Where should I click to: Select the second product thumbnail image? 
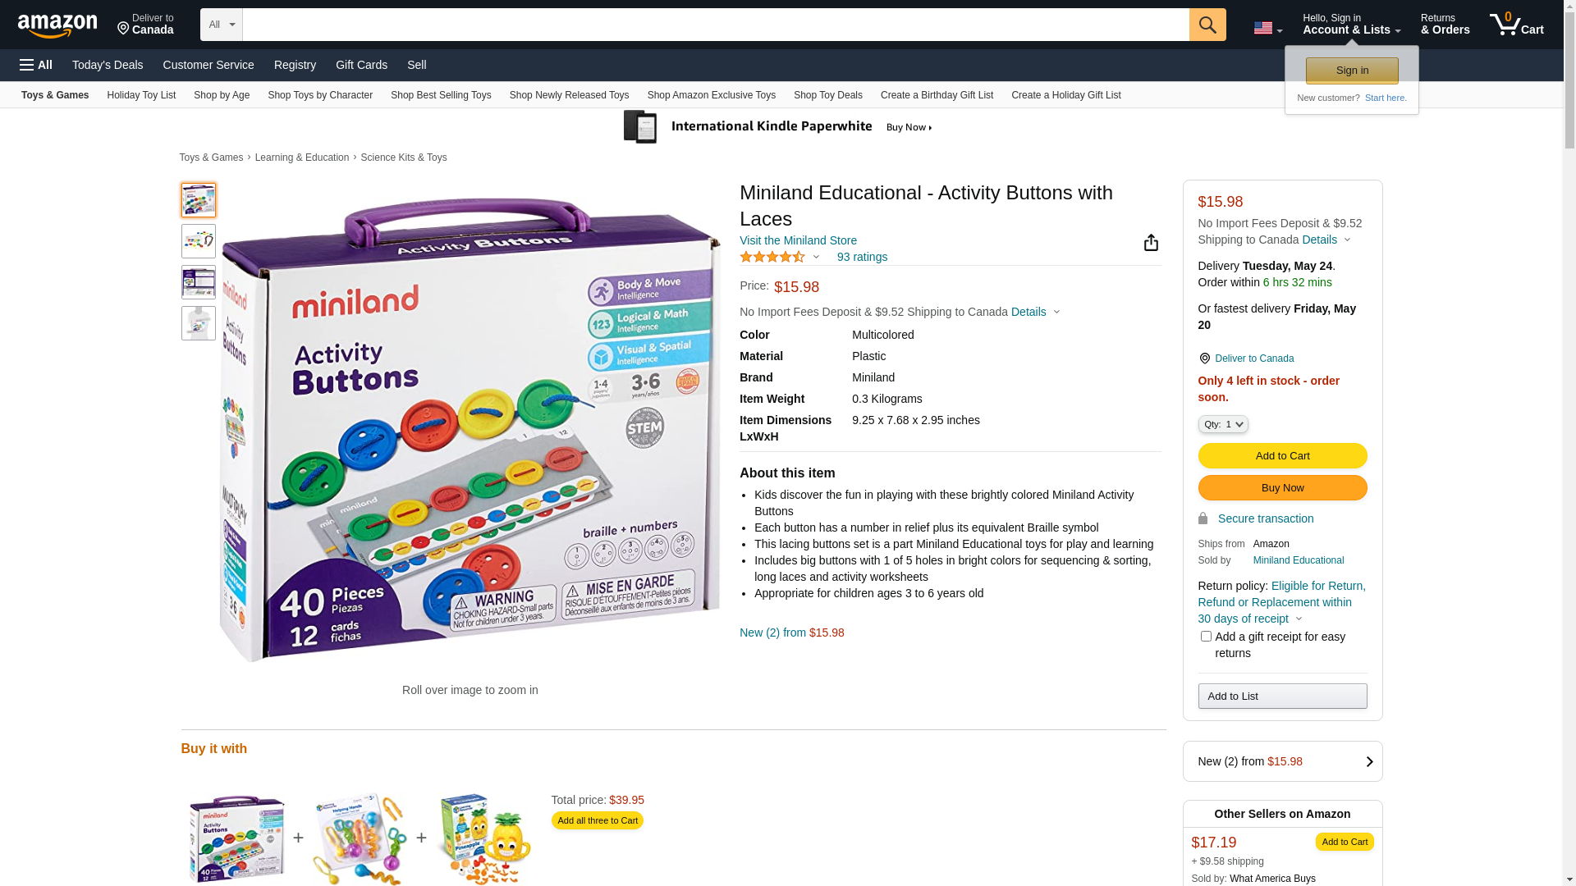[199, 241]
